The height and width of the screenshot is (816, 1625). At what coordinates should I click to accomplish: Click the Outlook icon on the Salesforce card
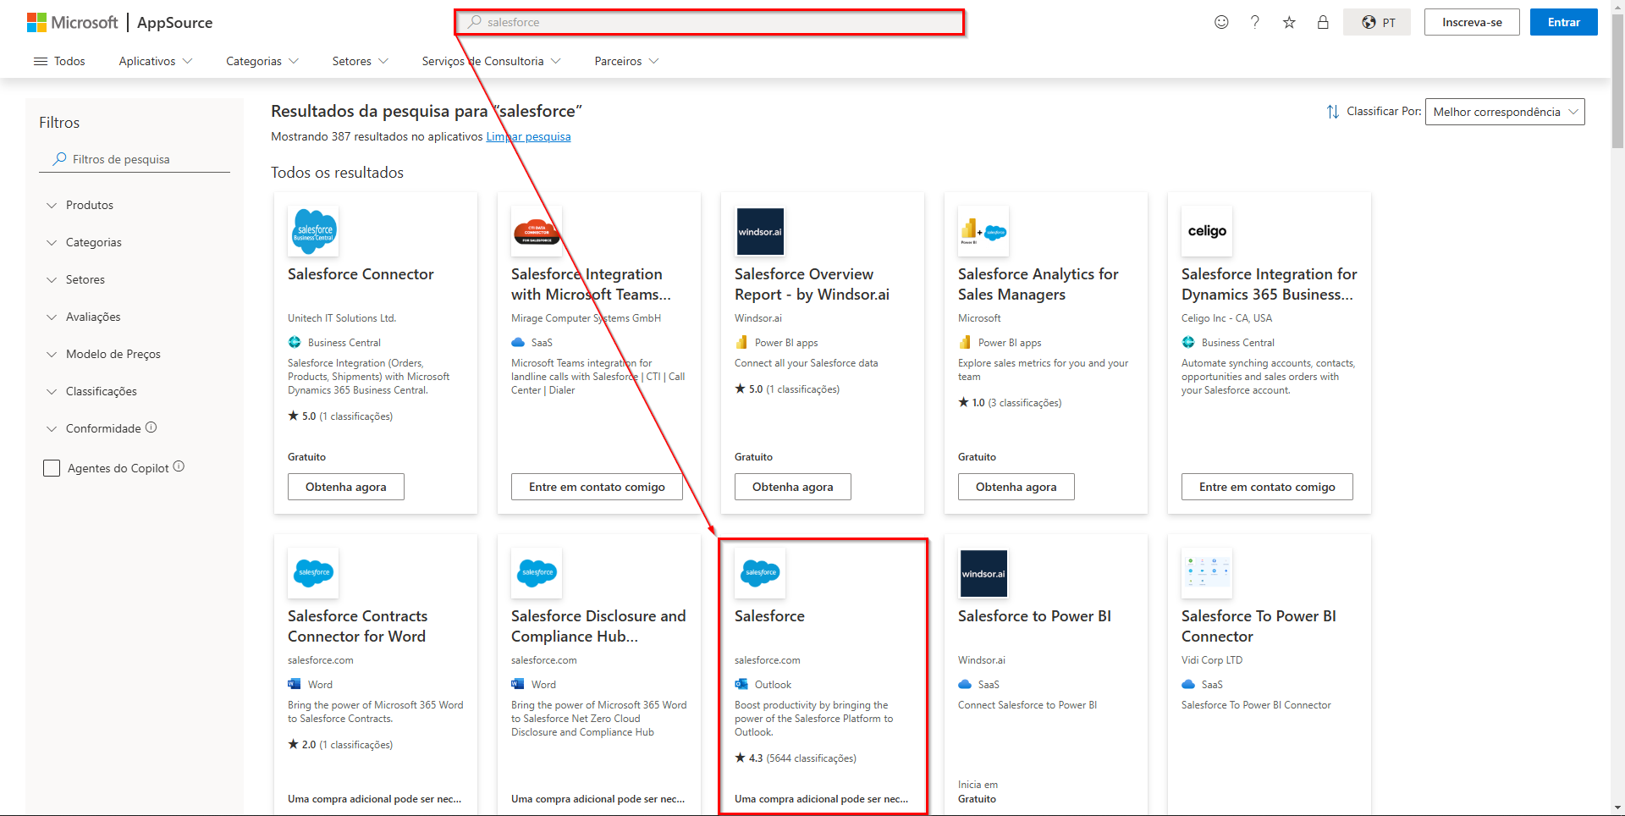[741, 684]
